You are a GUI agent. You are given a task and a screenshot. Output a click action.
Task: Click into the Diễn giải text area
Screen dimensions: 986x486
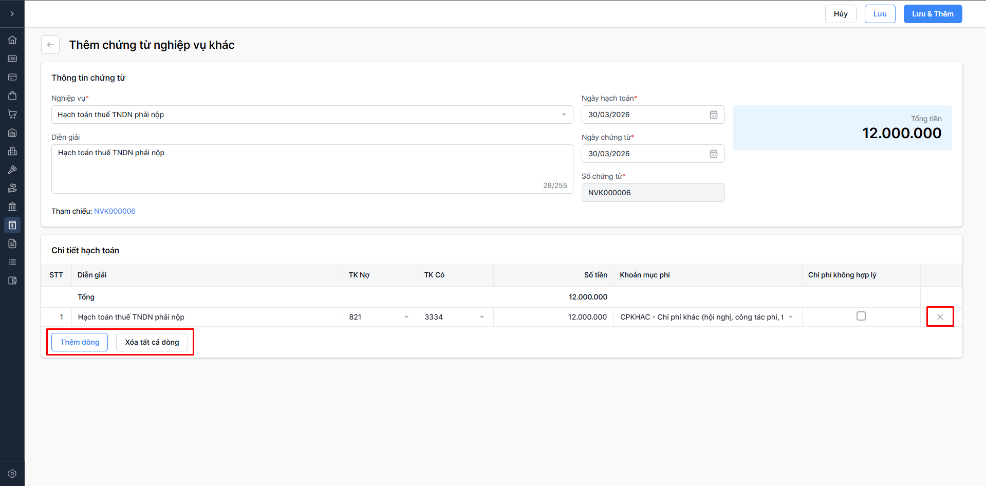[312, 169]
